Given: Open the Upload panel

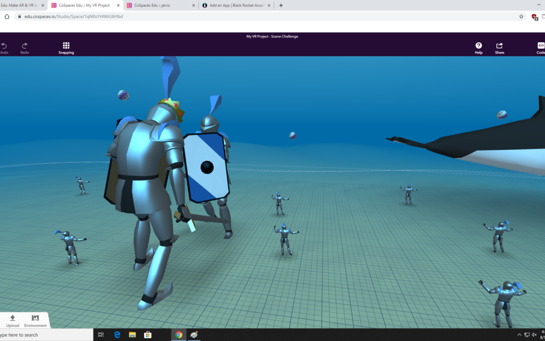Looking at the screenshot, I should click(x=13, y=321).
